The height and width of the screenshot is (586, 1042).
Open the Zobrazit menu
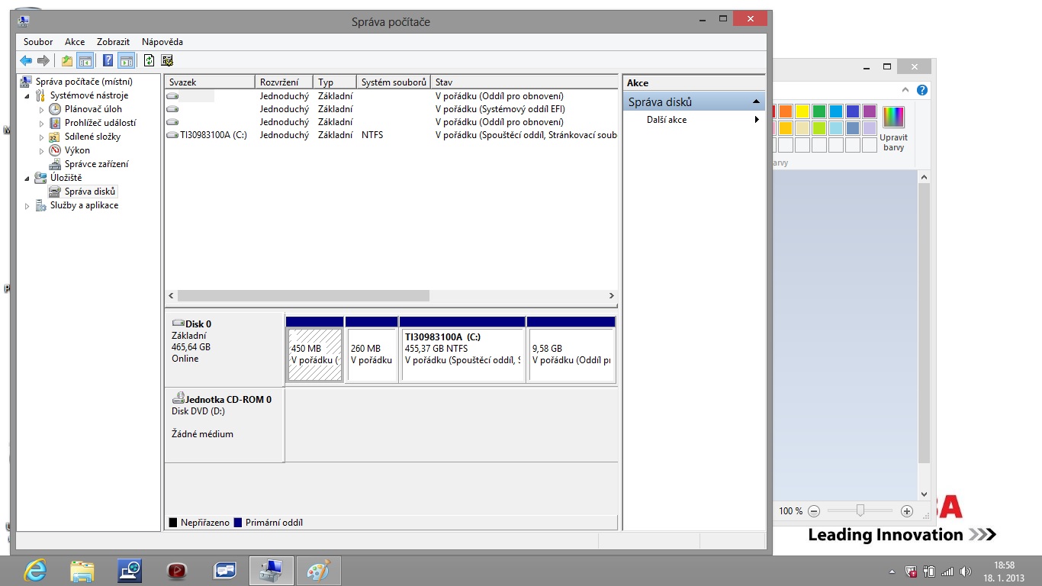(113, 42)
